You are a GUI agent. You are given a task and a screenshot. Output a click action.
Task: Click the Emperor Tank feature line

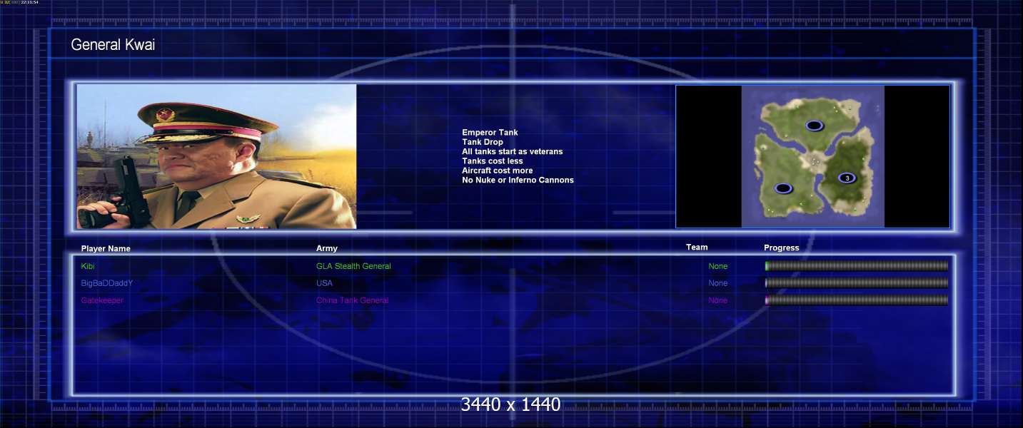click(x=490, y=133)
